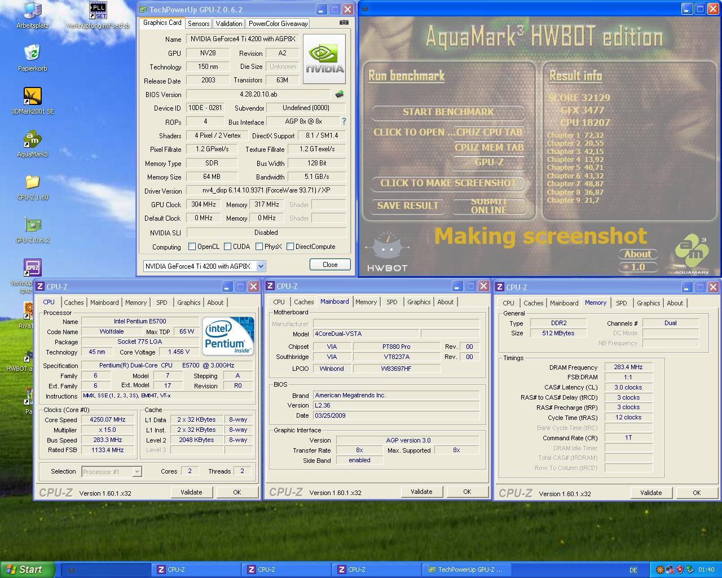Click the CPUZ CPU TAB button in AquaMark
Viewport: 722px width, 578px height.
click(x=488, y=132)
